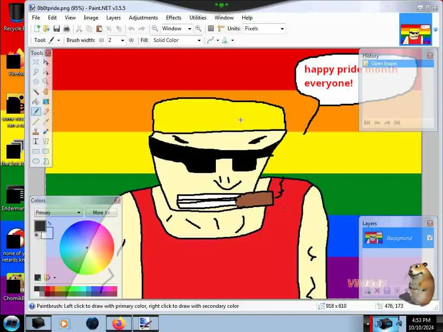This screenshot has height=332, width=443.
Task: Select the Pan hand tool
Action: click(x=46, y=92)
